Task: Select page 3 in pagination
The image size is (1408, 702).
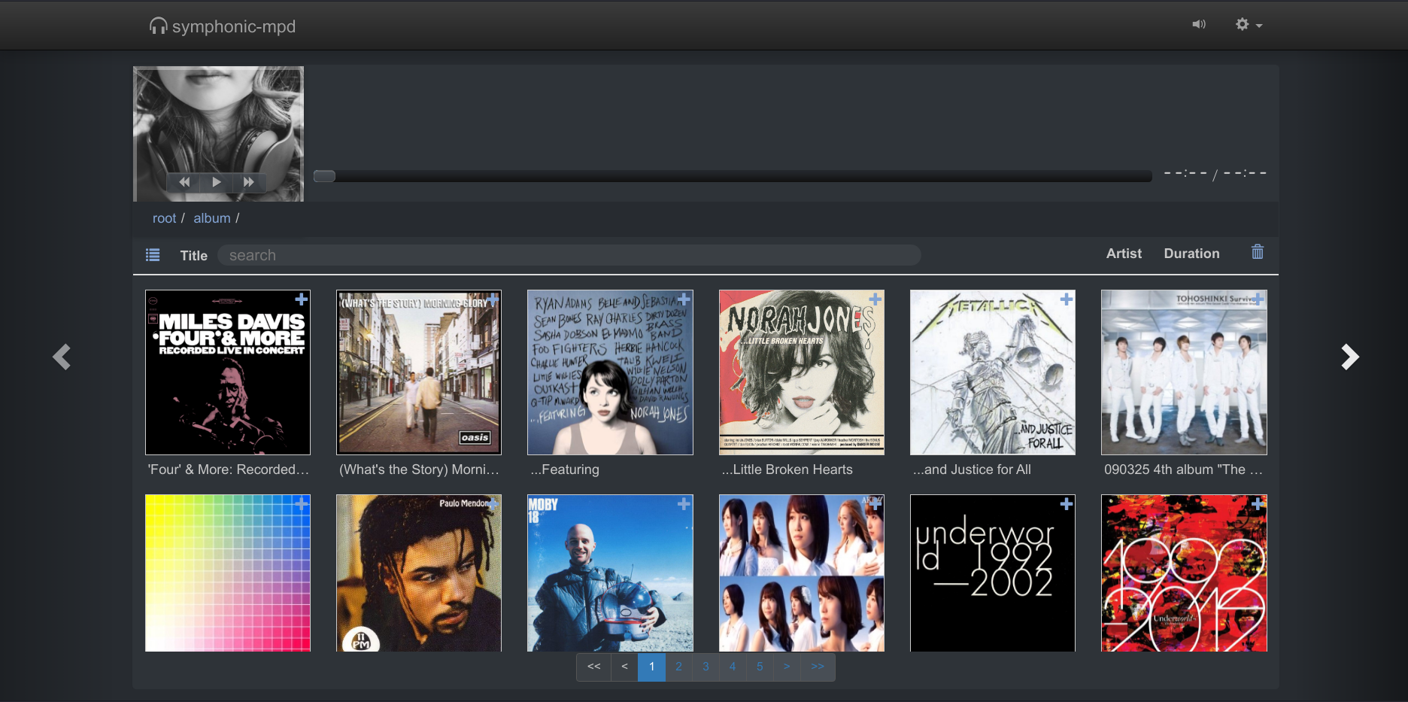Action: (706, 667)
